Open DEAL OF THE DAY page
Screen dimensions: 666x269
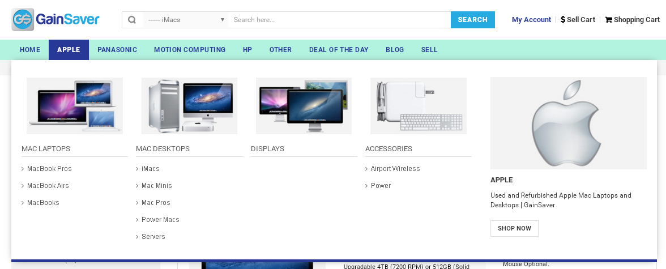tap(339, 50)
